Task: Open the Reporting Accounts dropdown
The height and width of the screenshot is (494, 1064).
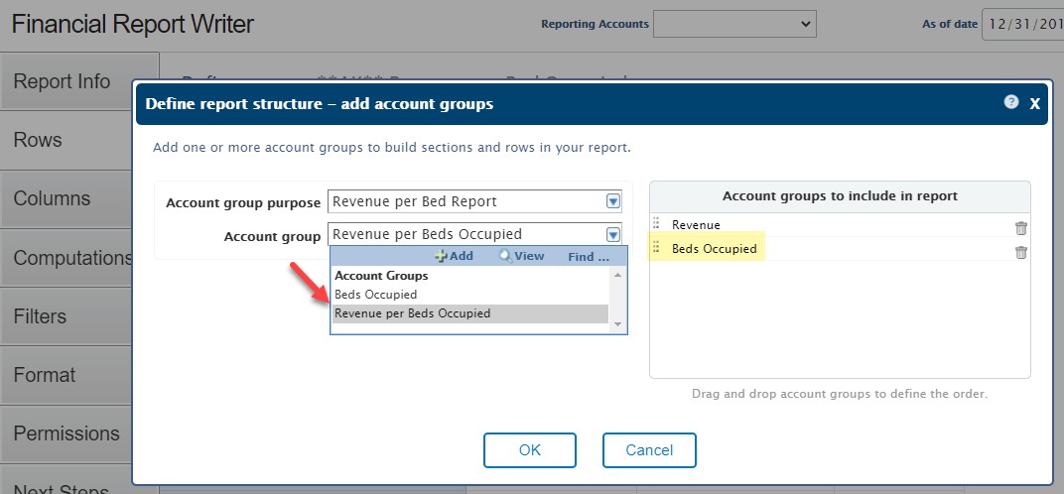Action: pos(733,24)
